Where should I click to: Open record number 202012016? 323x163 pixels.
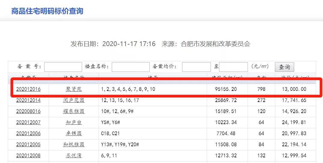coord(28,89)
